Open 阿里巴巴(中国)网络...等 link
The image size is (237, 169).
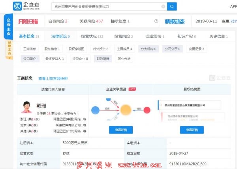tap(70, 119)
